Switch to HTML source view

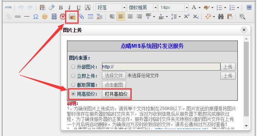pos(8,8)
